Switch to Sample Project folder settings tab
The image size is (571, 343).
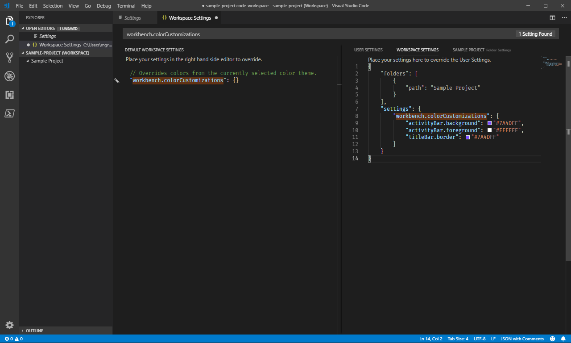[482, 50]
